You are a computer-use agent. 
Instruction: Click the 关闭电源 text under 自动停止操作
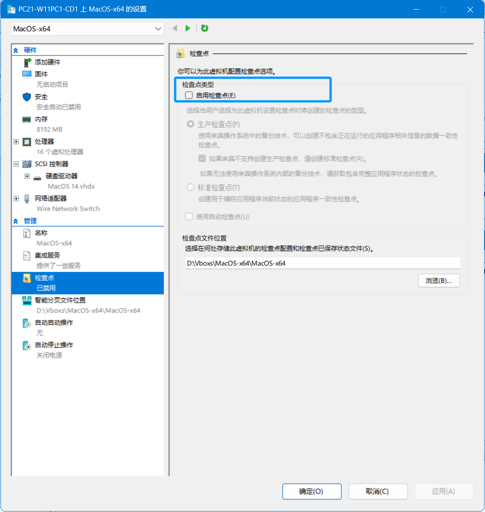click(49, 356)
